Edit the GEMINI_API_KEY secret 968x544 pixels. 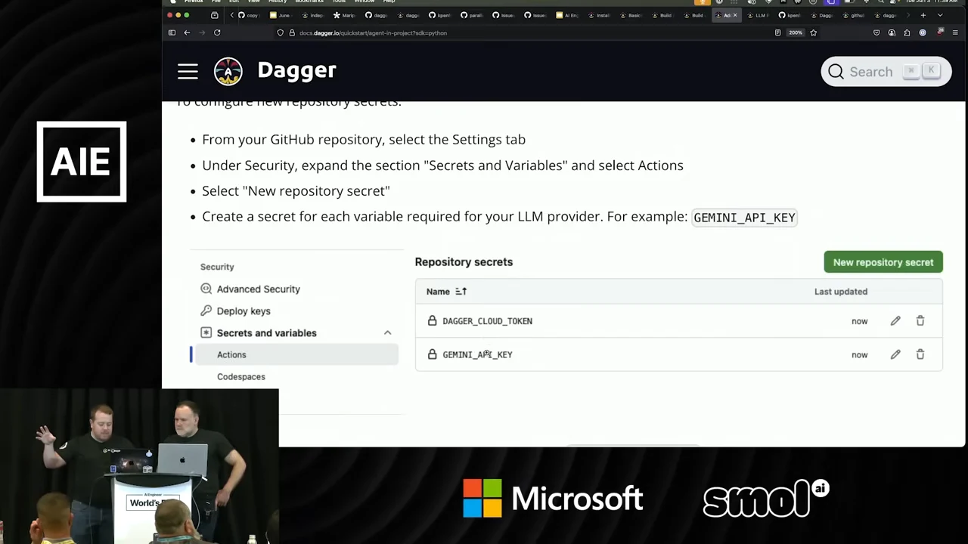[895, 354]
